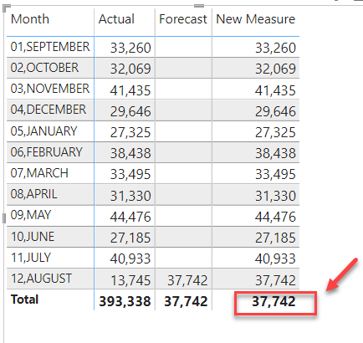Sort by the Actual column header

[x=116, y=19]
